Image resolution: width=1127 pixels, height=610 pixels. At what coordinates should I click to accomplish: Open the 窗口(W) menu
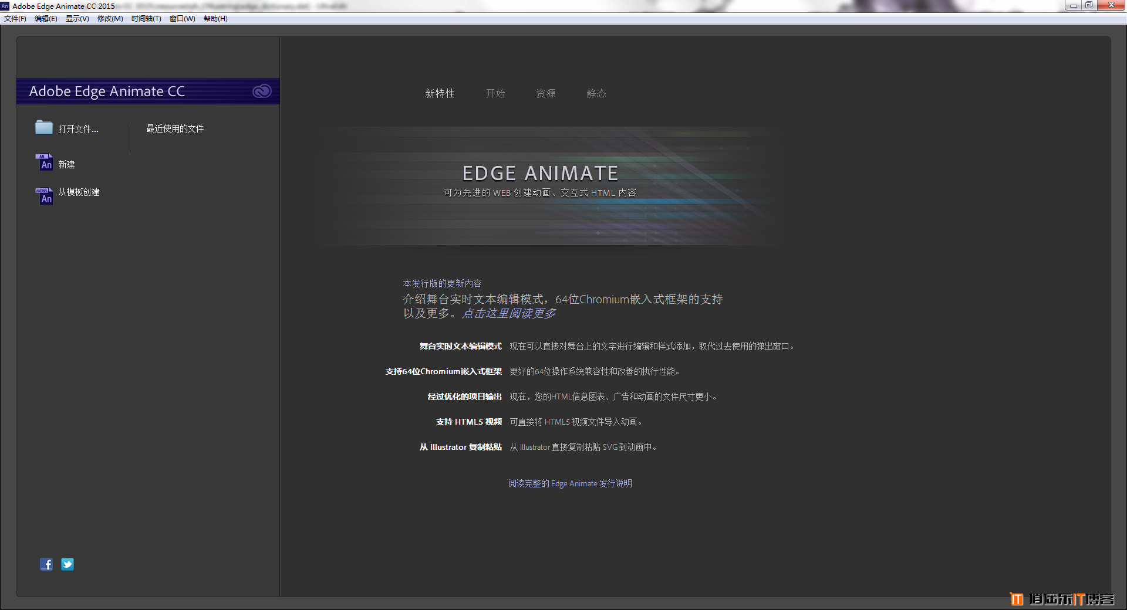[x=182, y=19]
